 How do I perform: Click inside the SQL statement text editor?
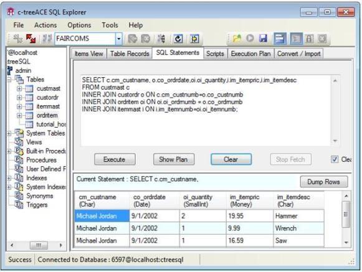tap(206, 111)
